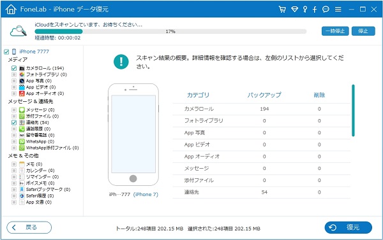Toggle the App 写真 (0) checkbox
This screenshot has width=383, height=240.
14,81
